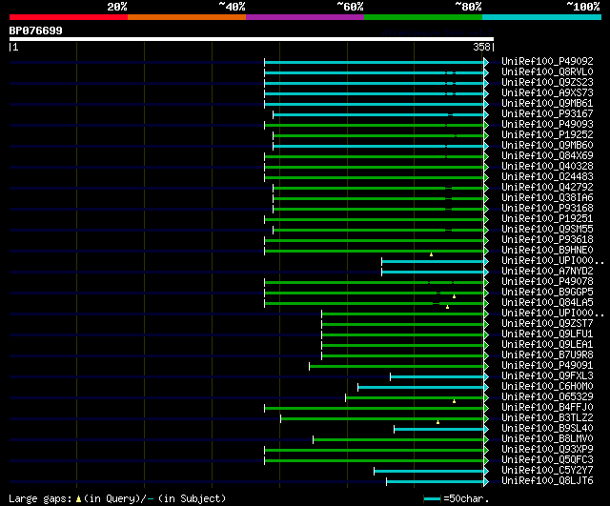The image size is (610, 506).
Task: Click UniRef100_B9SL40 label
Action: coord(547,429)
